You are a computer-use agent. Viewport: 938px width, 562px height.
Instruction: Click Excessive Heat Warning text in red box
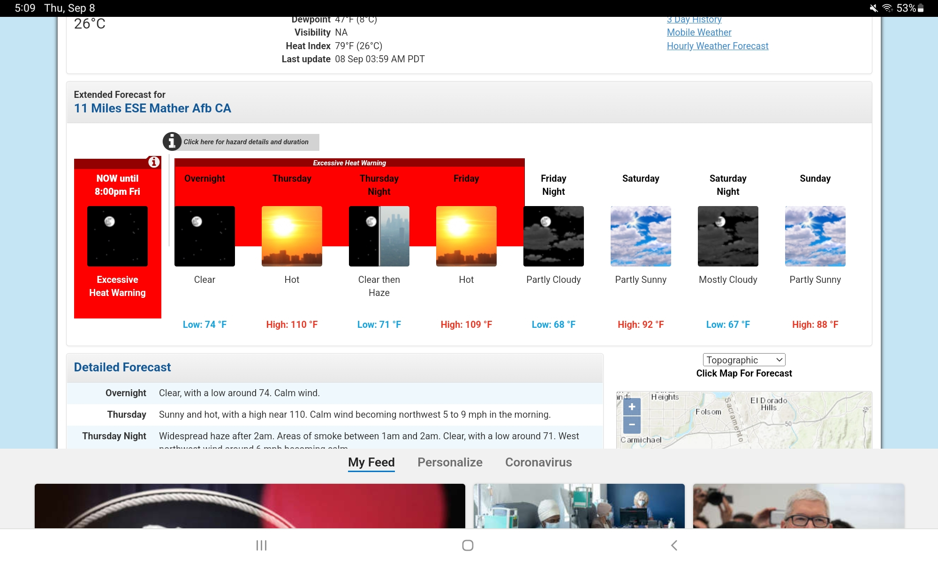tap(117, 286)
